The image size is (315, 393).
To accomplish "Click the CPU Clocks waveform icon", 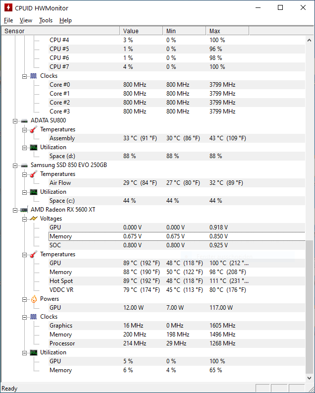I will coord(34,76).
